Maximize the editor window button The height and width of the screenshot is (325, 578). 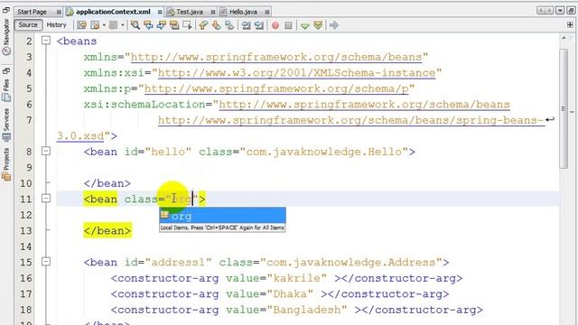pos(571,11)
